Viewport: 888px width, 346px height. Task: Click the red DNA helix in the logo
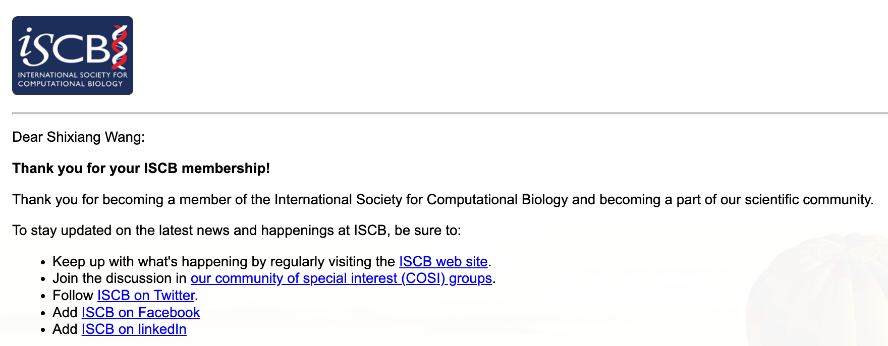120,47
